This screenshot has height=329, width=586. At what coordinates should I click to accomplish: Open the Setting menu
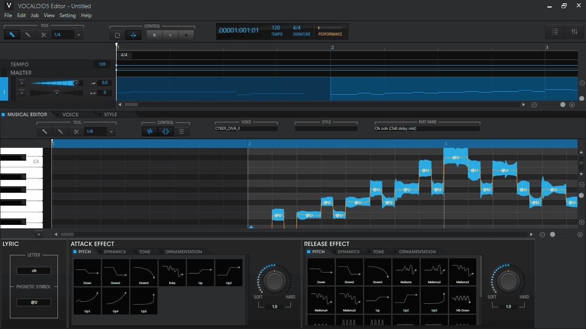67,15
